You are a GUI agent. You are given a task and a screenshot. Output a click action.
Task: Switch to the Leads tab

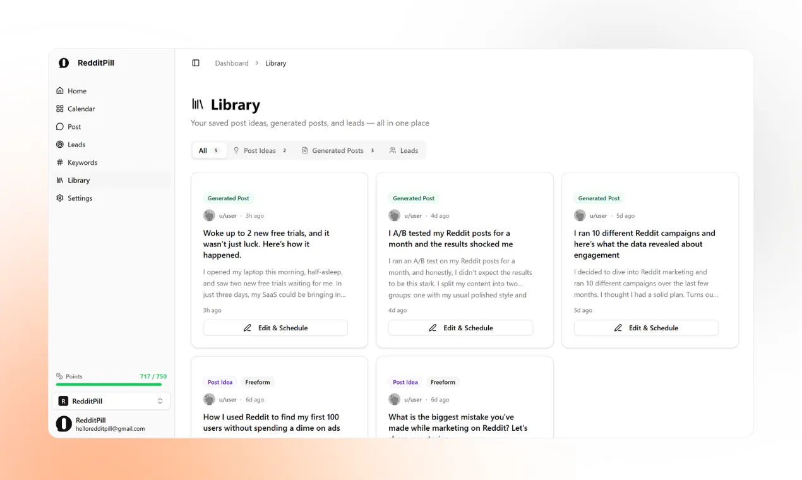pyautogui.click(x=404, y=150)
